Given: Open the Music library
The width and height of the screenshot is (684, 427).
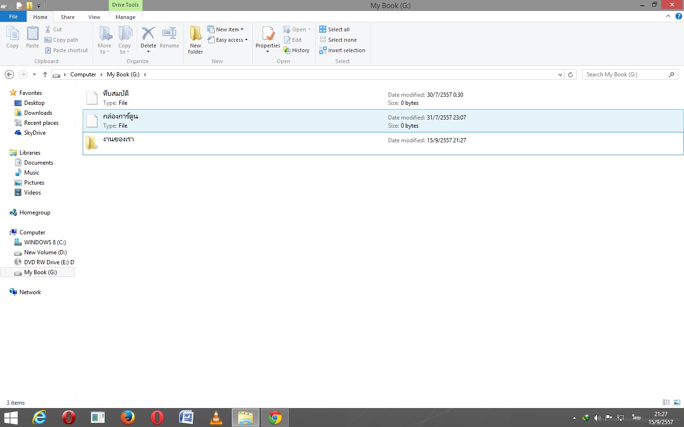Looking at the screenshot, I should tap(32, 173).
